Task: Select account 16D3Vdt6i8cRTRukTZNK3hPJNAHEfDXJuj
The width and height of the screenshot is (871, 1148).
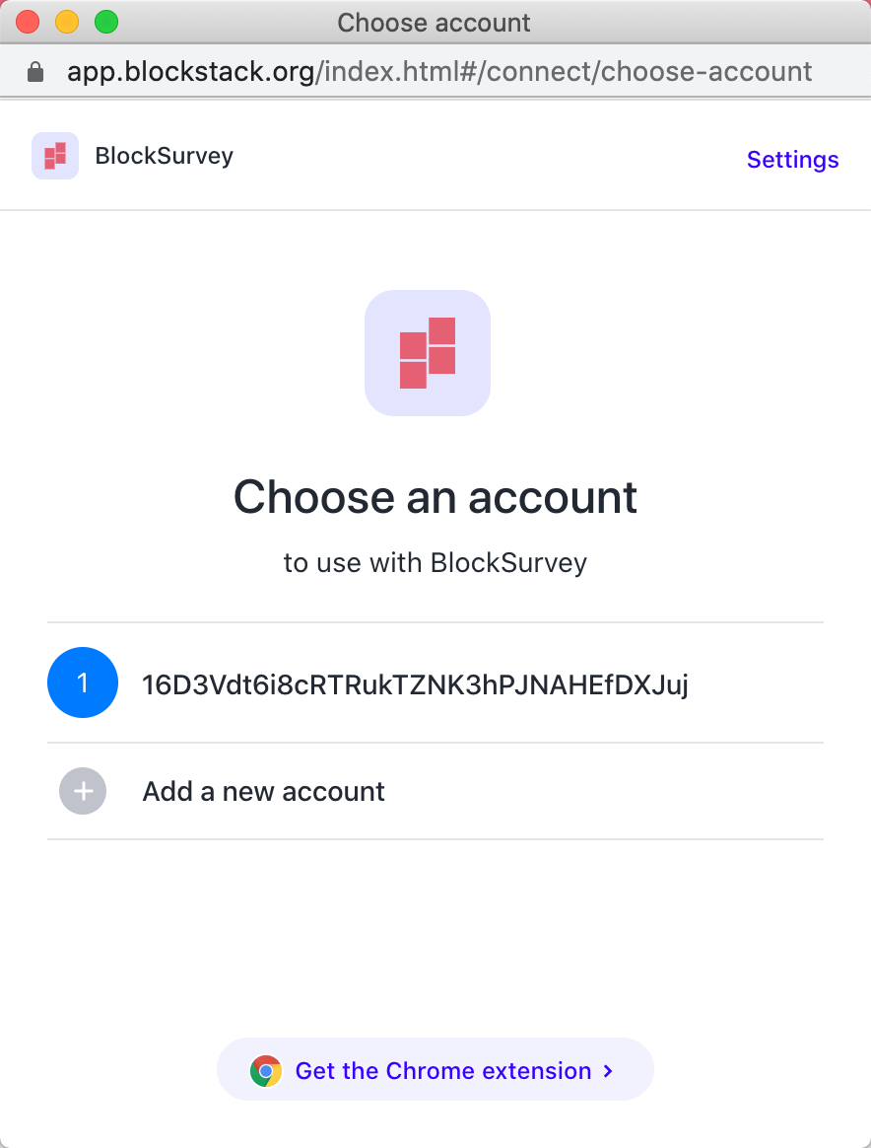Action: 416,682
